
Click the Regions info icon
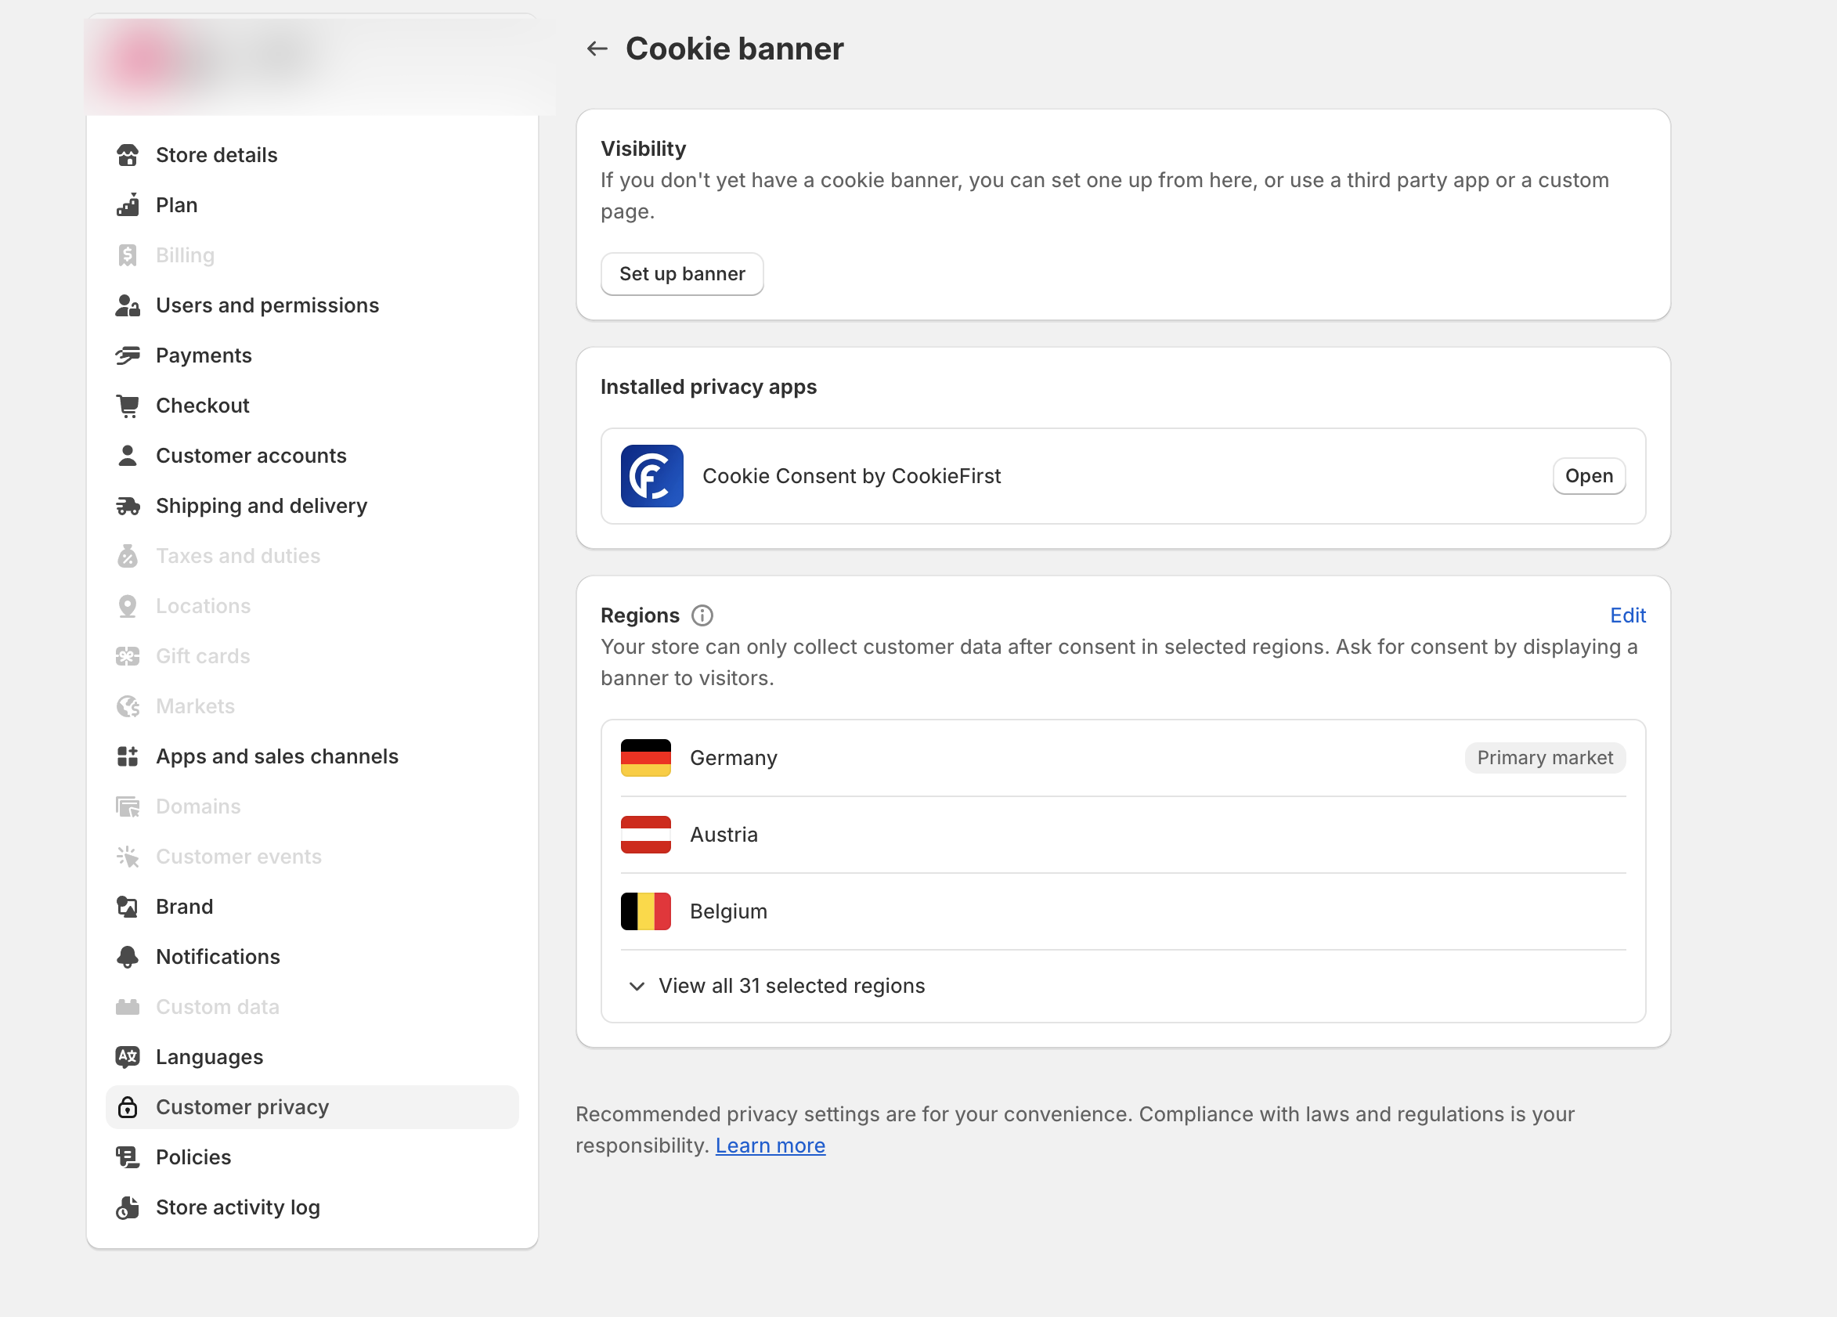point(702,615)
